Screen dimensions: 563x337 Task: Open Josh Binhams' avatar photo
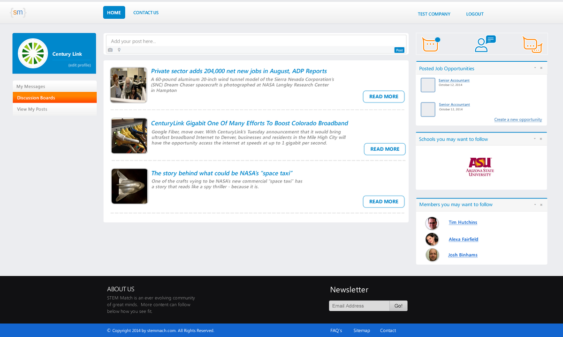[432, 255]
